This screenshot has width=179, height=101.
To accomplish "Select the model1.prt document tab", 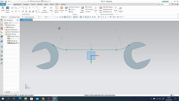I will pos(26,20).
